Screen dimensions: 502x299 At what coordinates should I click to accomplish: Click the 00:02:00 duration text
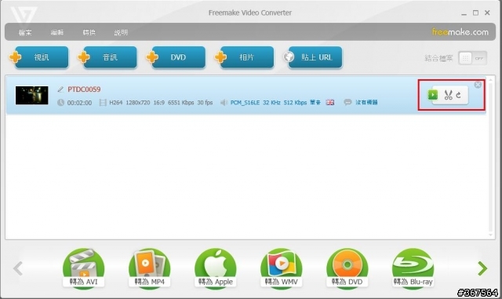pos(79,103)
